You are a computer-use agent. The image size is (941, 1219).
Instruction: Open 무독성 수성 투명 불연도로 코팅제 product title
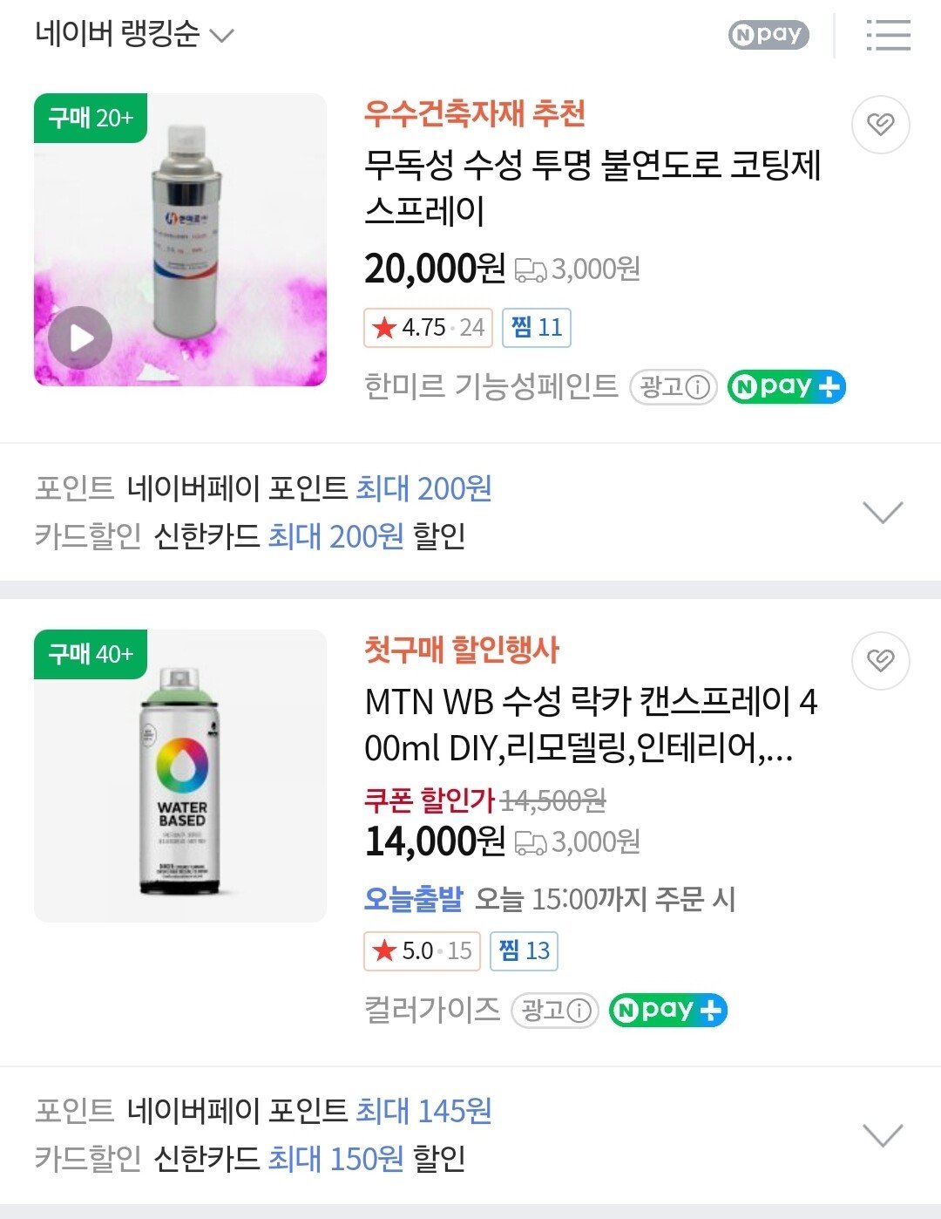(592, 187)
